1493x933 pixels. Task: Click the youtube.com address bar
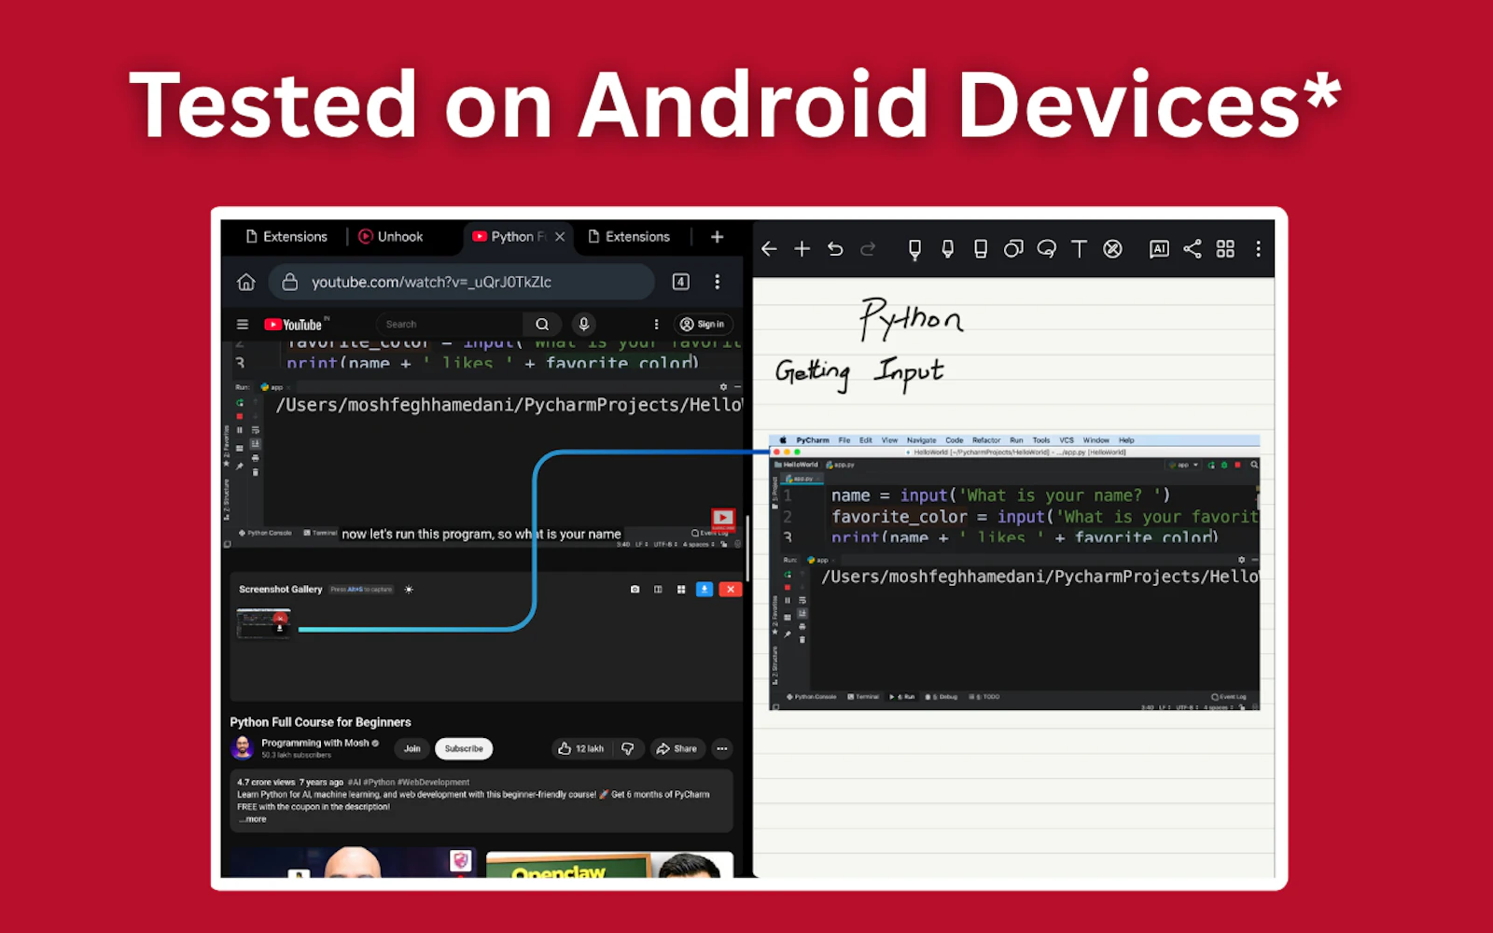click(x=462, y=282)
